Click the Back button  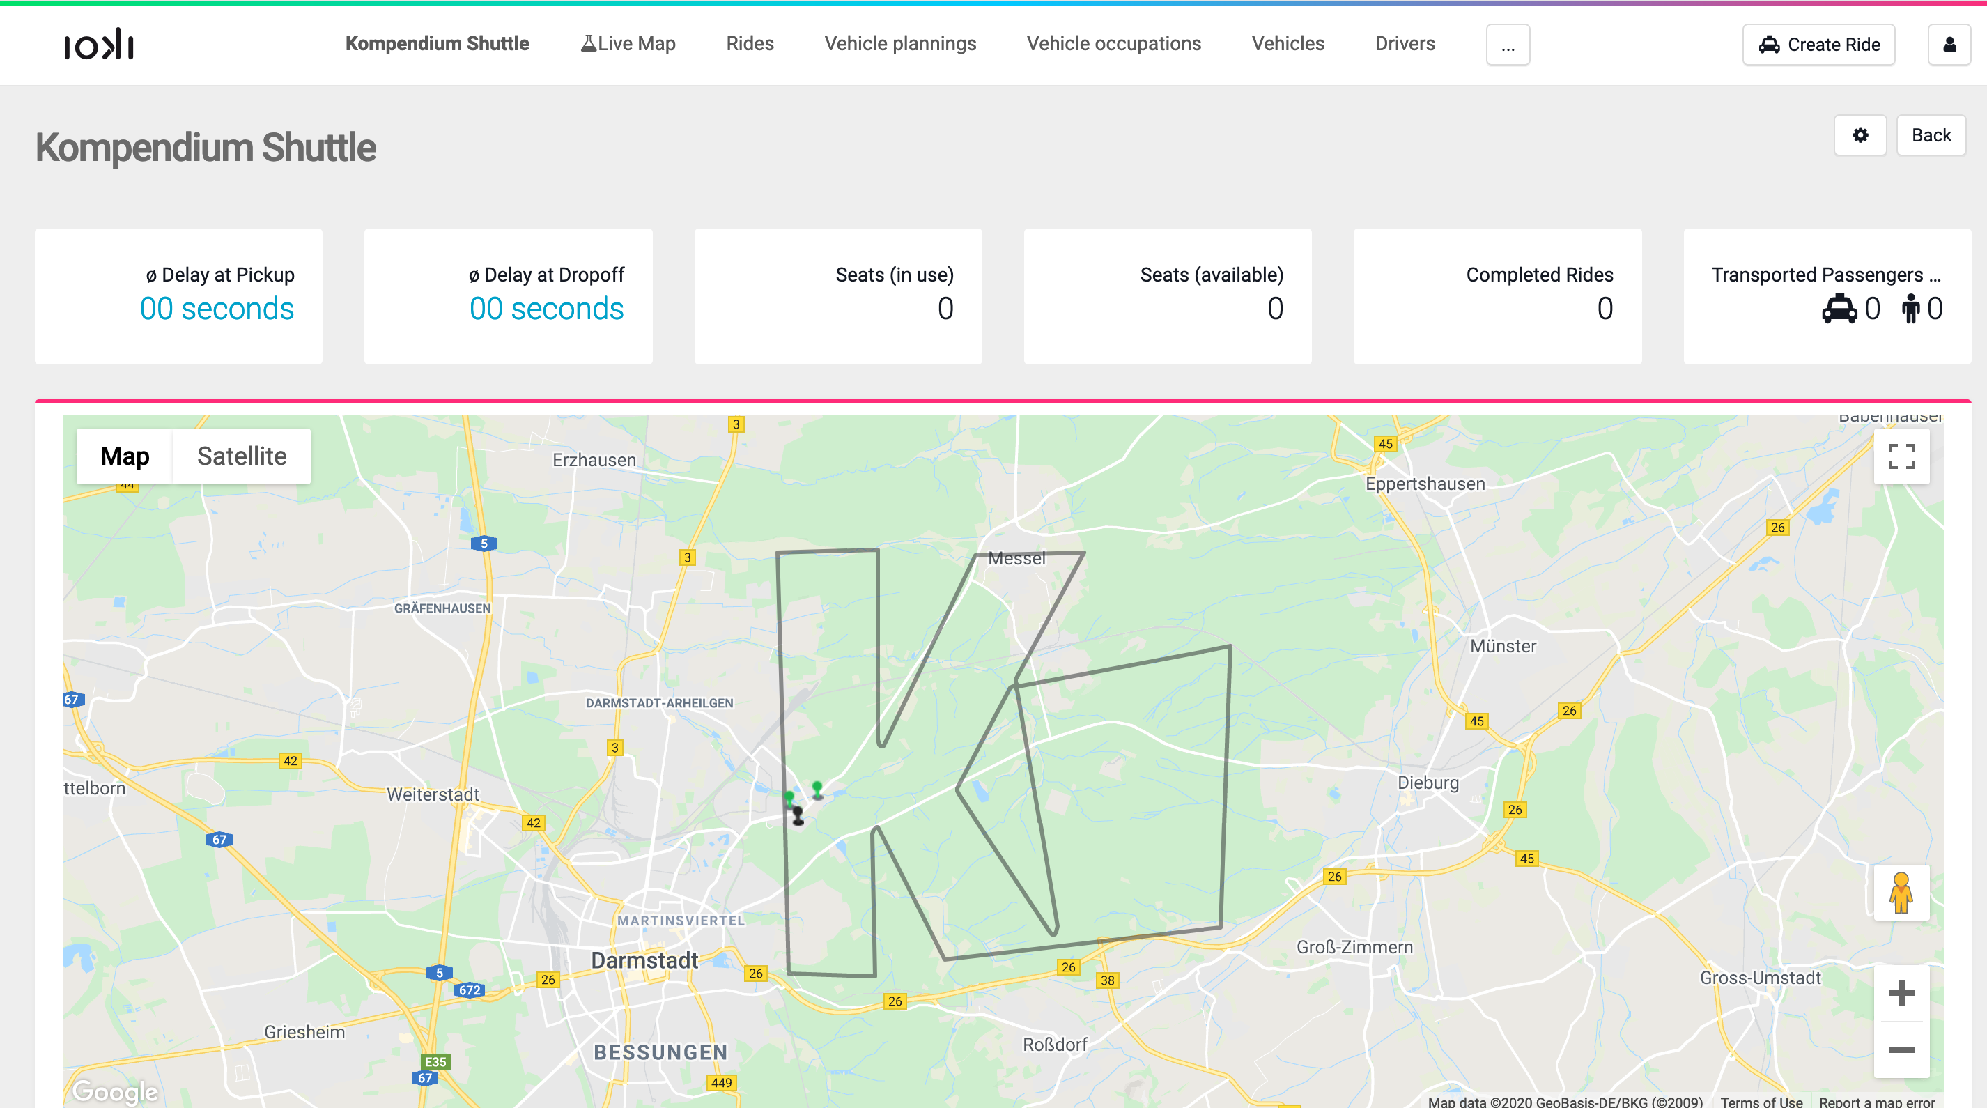click(1931, 136)
